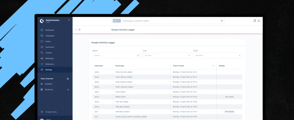Click the back arrow in header
Screen dimensions: 294x120
[x=76, y=30]
